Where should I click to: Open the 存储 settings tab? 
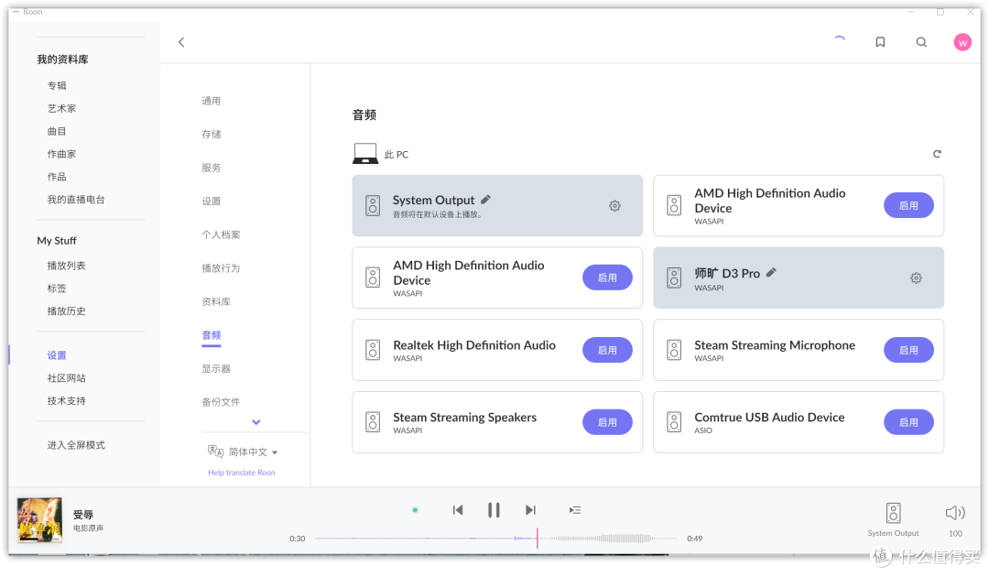pyautogui.click(x=212, y=135)
